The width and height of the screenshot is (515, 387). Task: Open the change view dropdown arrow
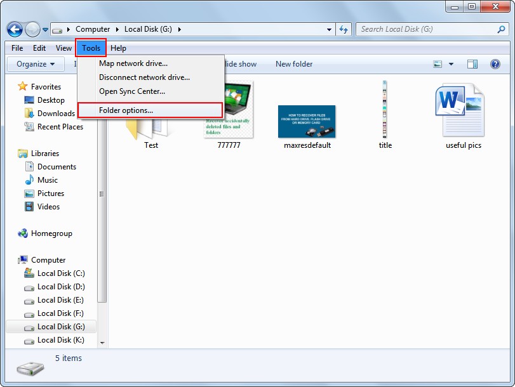tap(451, 64)
